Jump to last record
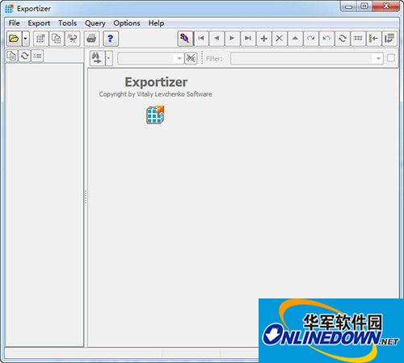This screenshot has width=404, height=363. pyautogui.click(x=248, y=39)
